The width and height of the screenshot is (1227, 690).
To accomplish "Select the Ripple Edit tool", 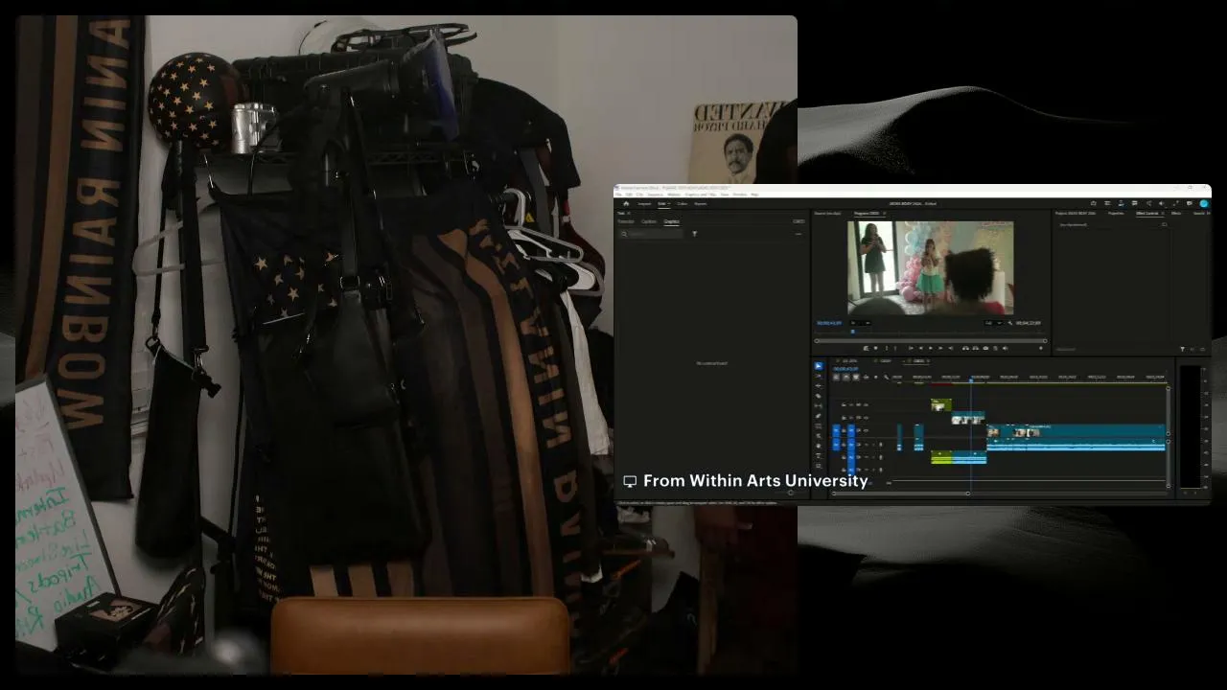I will 819,385.
